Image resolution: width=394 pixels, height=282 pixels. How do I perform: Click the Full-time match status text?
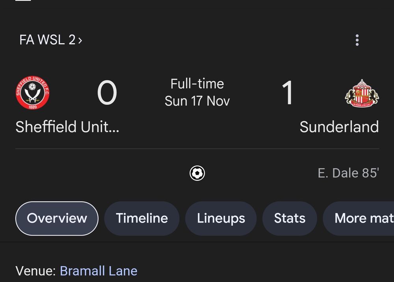pos(197,83)
